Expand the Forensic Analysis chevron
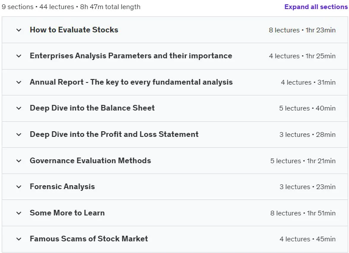349x253 pixels. click(x=19, y=187)
